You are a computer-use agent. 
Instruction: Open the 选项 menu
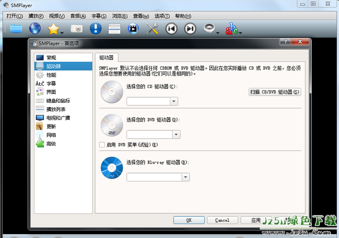(162, 16)
